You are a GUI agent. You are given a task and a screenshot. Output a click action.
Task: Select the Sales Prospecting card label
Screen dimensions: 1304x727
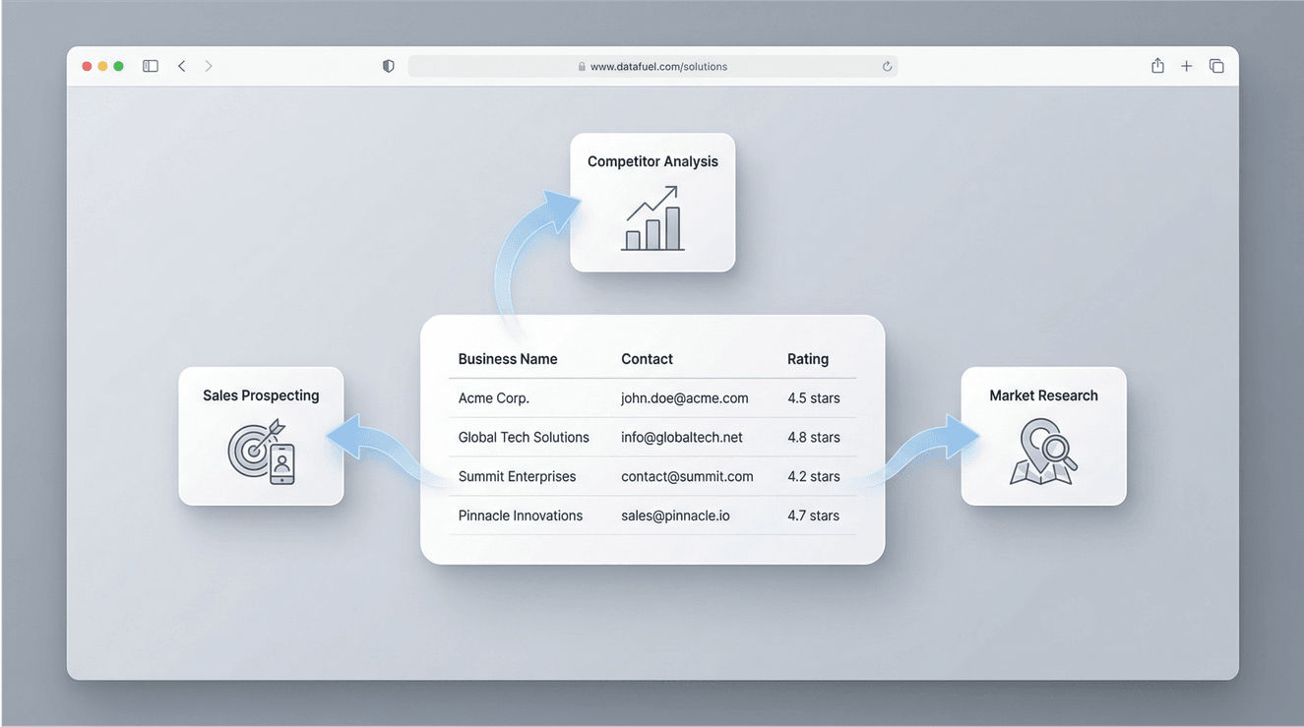[261, 395]
